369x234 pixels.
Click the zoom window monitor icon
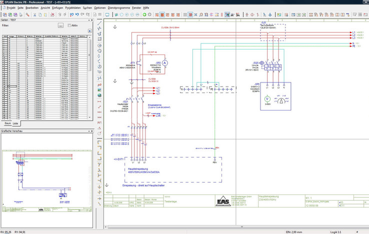pos(107,14)
